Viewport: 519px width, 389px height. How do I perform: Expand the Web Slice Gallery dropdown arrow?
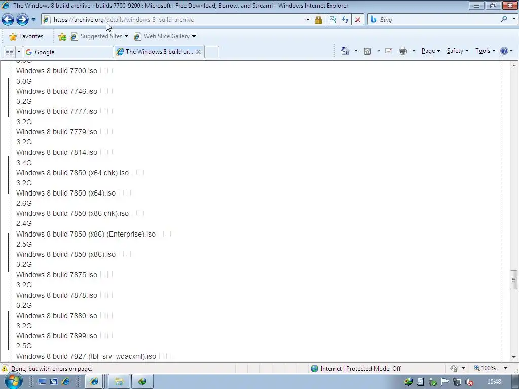tap(194, 36)
